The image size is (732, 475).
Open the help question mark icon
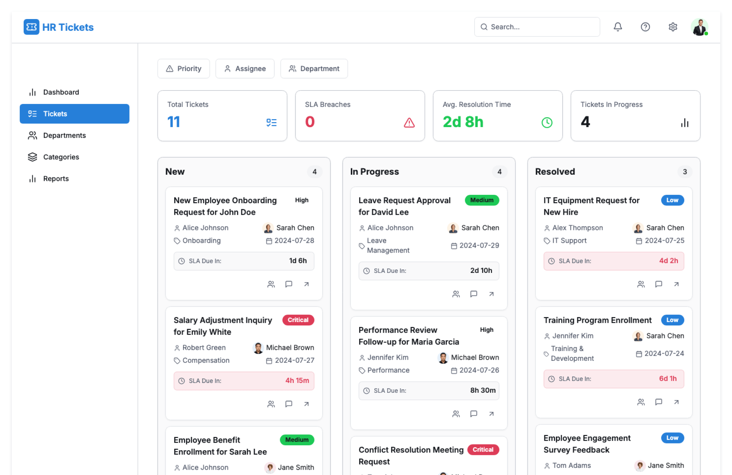(x=645, y=27)
